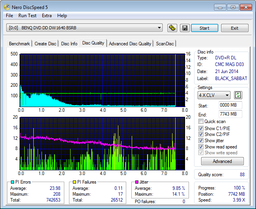Click the Speed value 3.99 X
The height and width of the screenshot is (209, 256).
[239, 200]
